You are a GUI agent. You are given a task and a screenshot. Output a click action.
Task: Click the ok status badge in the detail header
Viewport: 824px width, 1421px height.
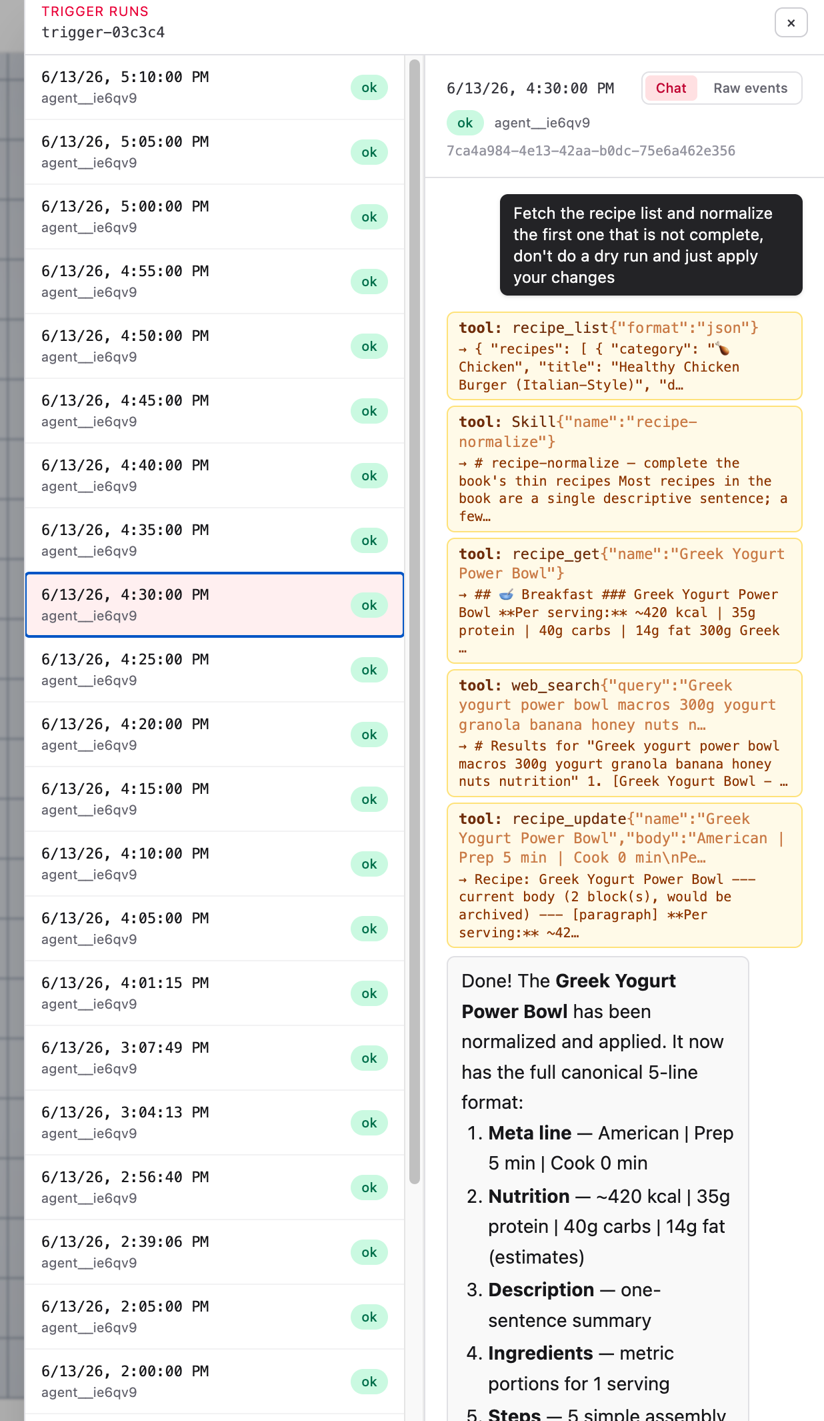[x=465, y=123]
